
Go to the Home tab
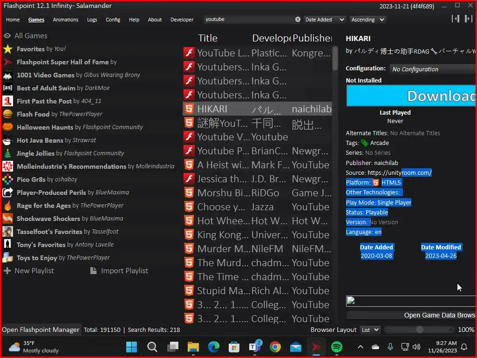[x=13, y=20]
